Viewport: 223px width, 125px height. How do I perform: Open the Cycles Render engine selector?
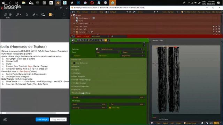(170, 12)
